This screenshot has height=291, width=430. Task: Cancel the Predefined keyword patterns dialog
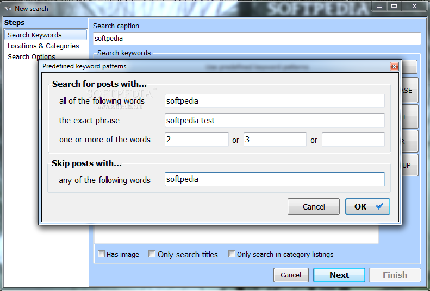314,207
